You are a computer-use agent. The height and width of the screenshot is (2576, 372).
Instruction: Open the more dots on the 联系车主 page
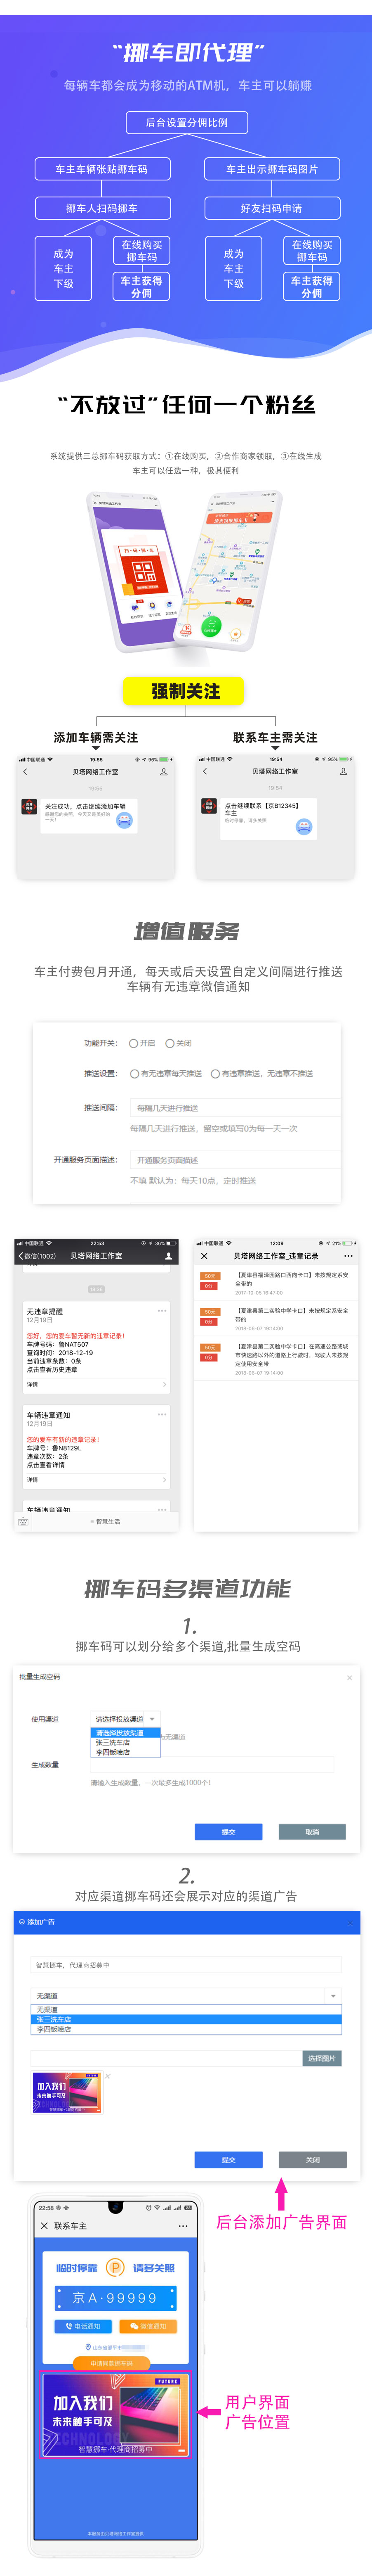click(x=183, y=2226)
